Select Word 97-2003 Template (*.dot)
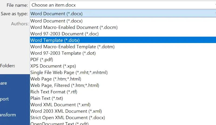This screenshot has height=125, width=216. (63, 53)
